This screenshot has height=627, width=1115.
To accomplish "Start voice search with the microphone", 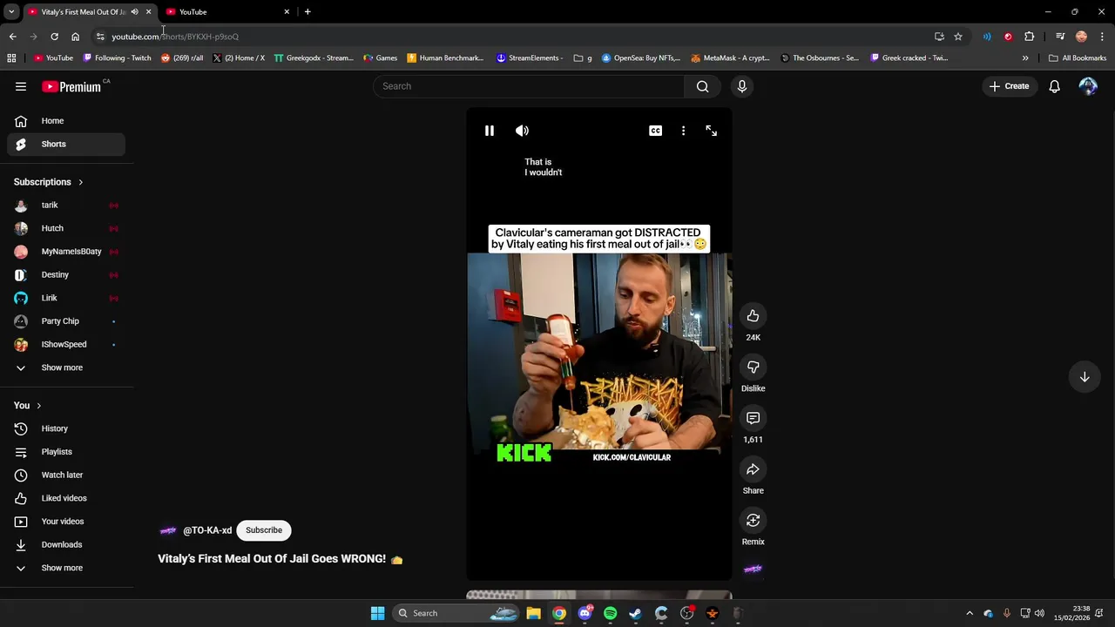I will [x=742, y=86].
